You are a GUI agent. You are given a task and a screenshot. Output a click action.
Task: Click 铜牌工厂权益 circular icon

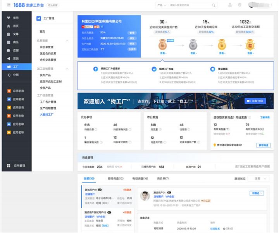click(x=154, y=69)
